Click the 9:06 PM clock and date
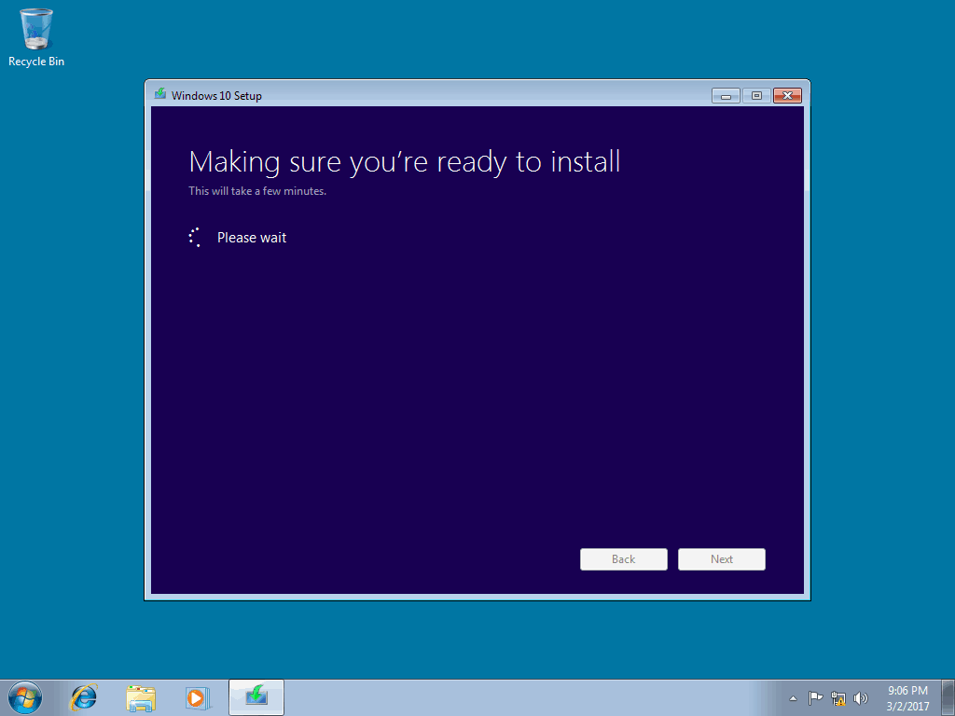 click(907, 698)
